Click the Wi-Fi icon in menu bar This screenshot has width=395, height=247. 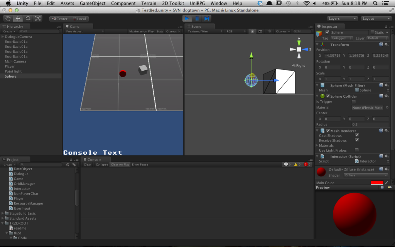[307, 3]
